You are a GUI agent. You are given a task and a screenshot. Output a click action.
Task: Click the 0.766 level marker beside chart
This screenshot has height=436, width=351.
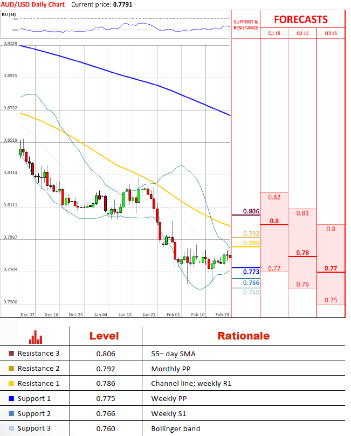[x=251, y=283]
